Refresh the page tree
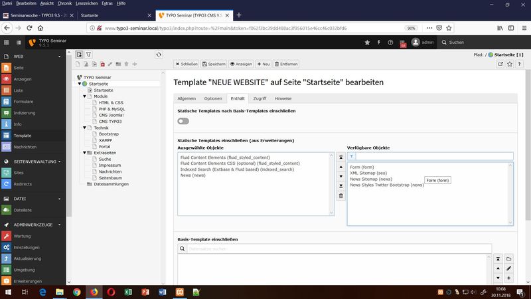531x299 pixels. [159, 54]
